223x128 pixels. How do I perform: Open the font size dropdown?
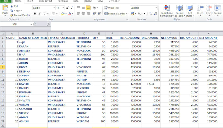(63, 8)
